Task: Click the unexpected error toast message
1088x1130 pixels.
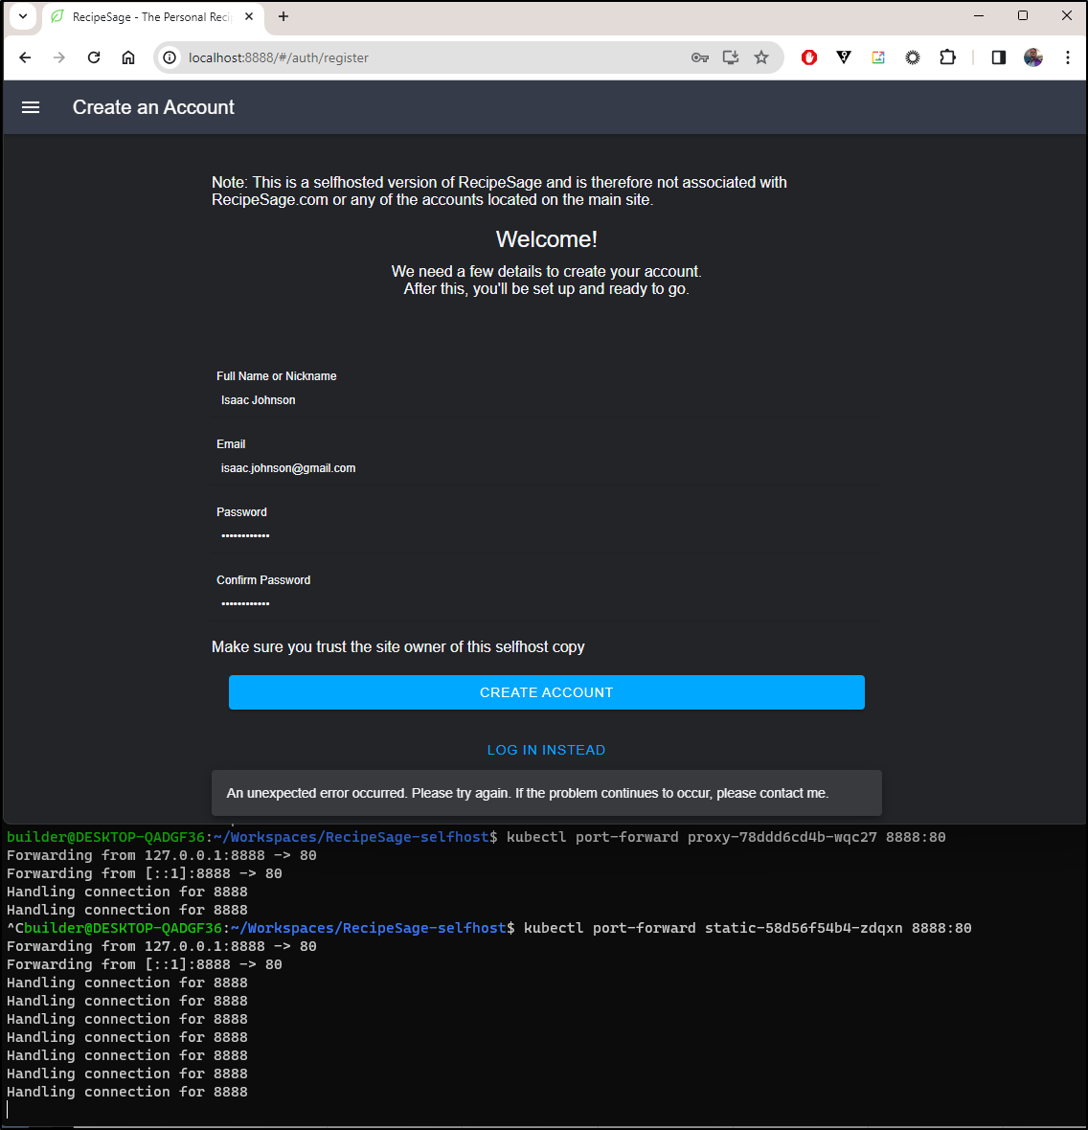Action: click(x=546, y=794)
